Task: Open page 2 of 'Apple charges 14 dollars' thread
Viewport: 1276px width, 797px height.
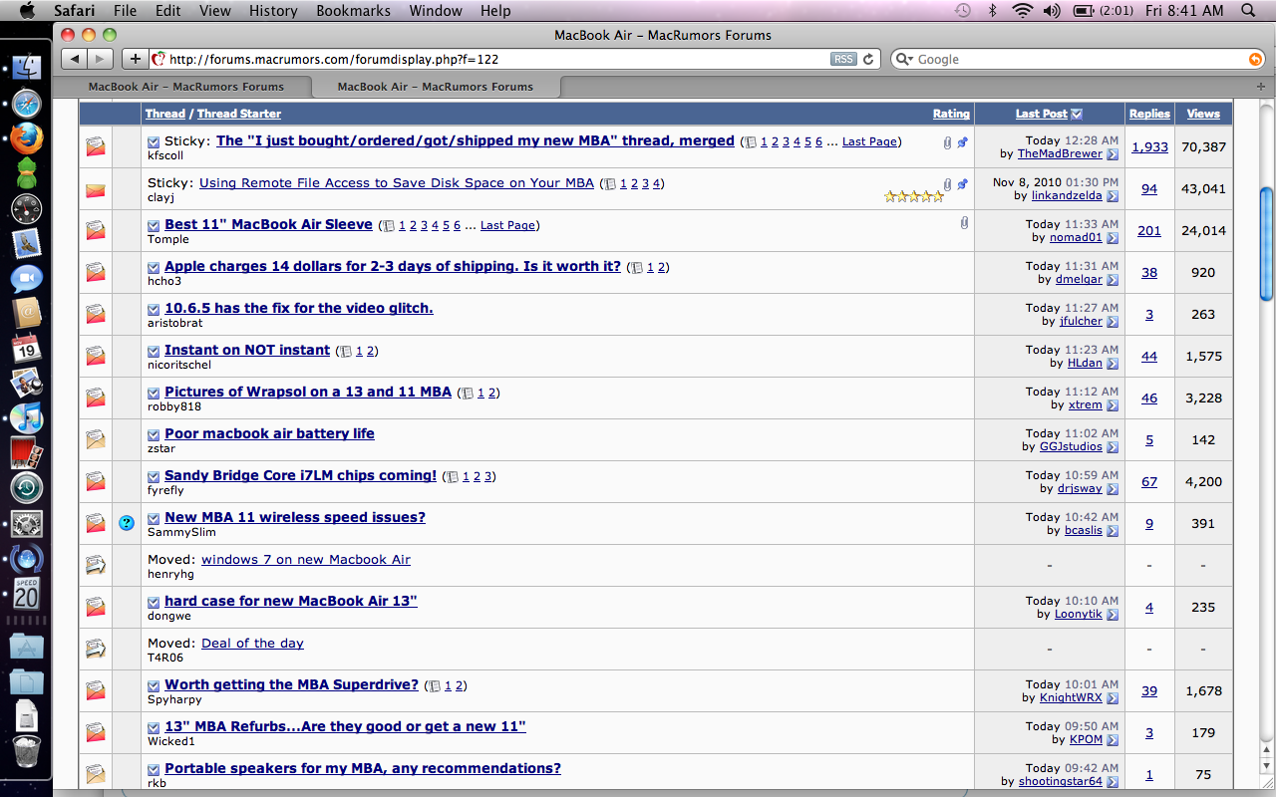Action: pos(661,267)
